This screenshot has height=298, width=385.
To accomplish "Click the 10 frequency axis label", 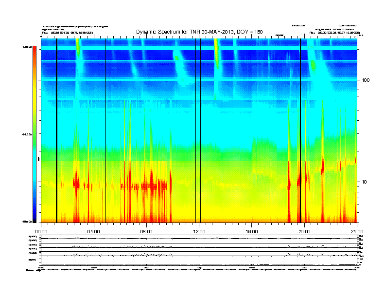I will tap(365, 182).
